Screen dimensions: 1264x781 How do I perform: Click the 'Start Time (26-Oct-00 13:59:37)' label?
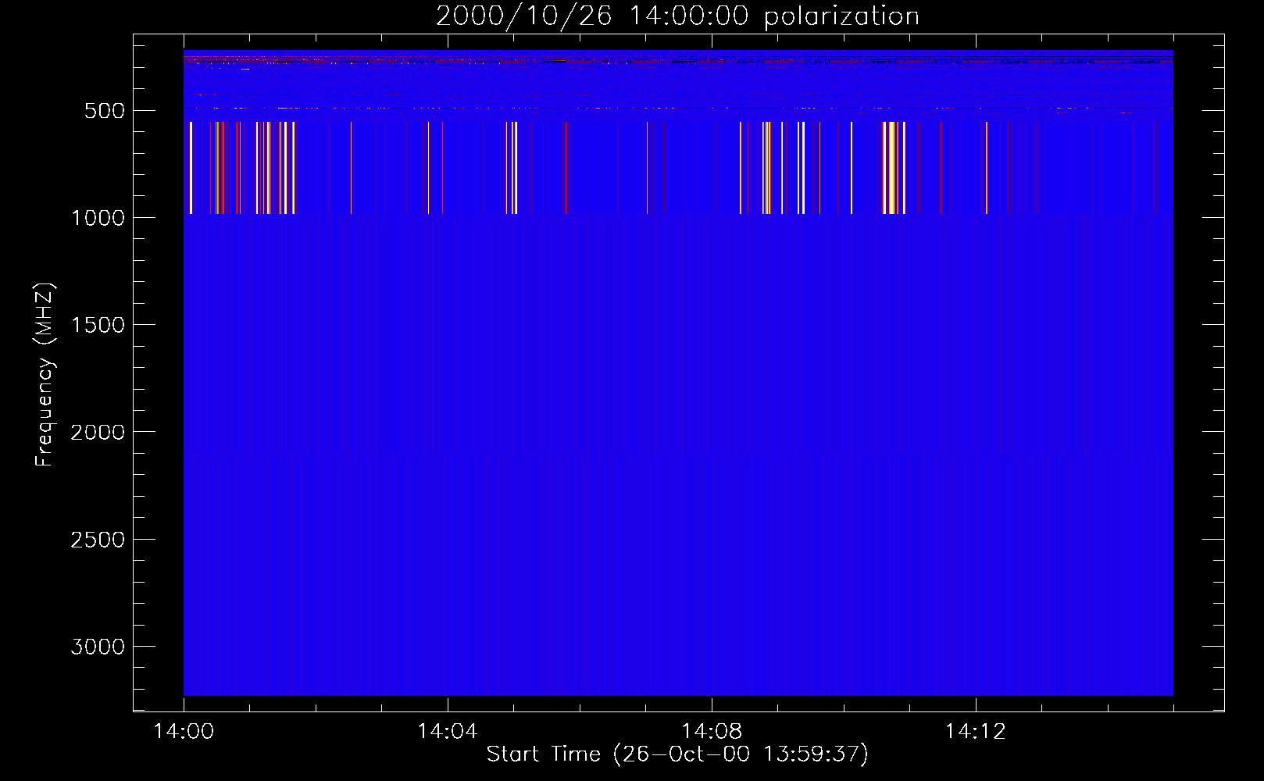(677, 754)
